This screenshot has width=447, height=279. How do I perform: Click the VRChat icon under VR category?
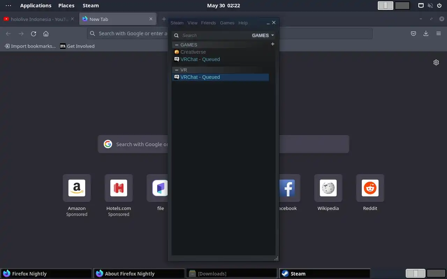pyautogui.click(x=177, y=77)
